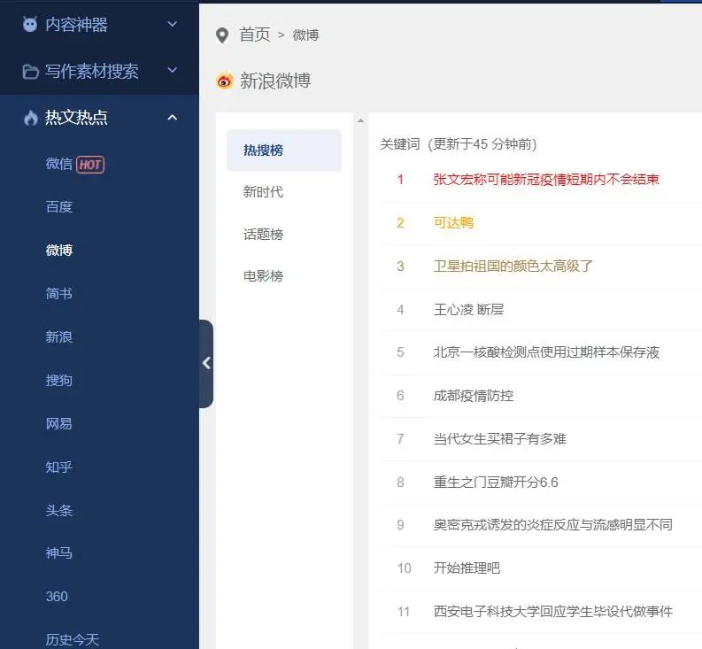Open the 成都疫情防控 entry
The height and width of the screenshot is (649, 702).
[x=474, y=396]
